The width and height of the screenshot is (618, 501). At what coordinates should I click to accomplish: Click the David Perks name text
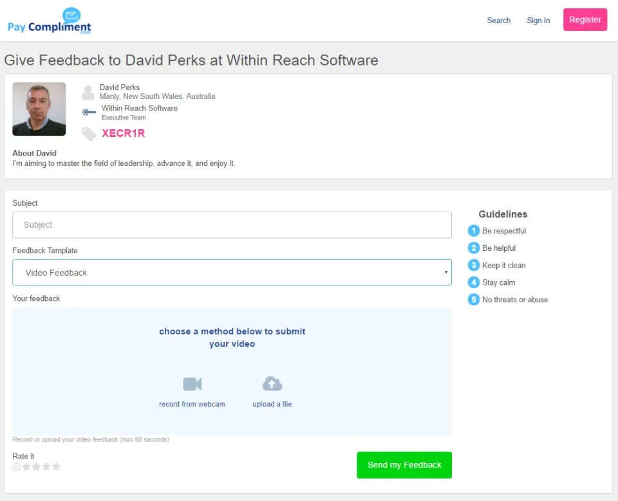tap(120, 87)
